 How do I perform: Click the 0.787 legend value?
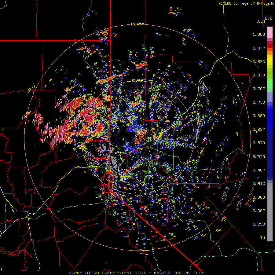click(x=259, y=89)
